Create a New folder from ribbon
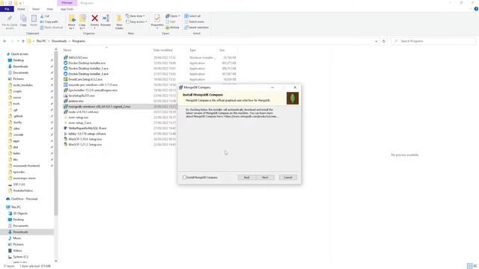479x269 pixels. pyautogui.click(x=119, y=22)
